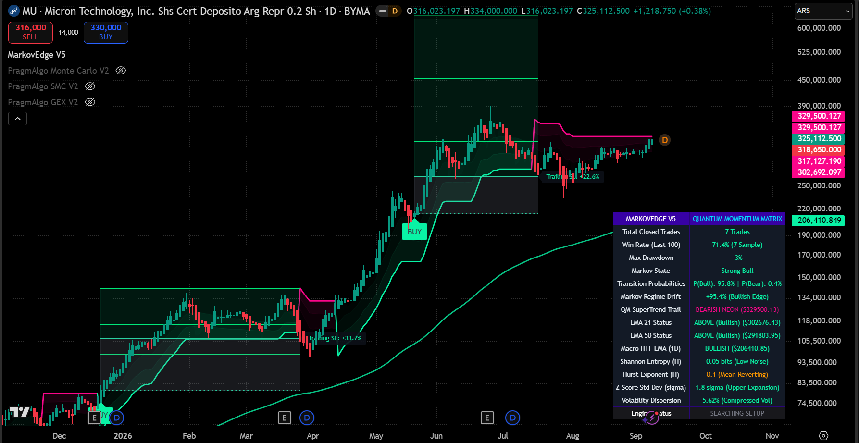The height and width of the screenshot is (443, 859).
Task: Click the red 316,000 SELL button
Action: (30, 32)
